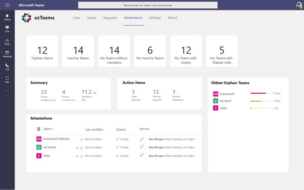Click the search command box
The width and height of the screenshot is (304, 190).
[148, 5]
